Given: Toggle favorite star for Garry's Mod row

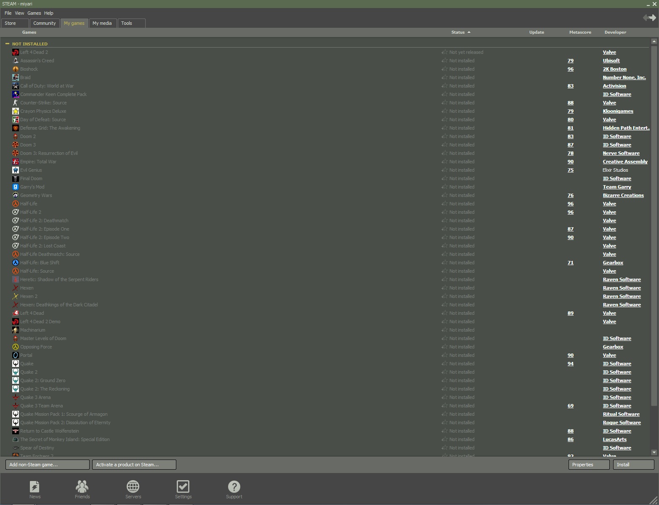Looking at the screenshot, I should pyautogui.click(x=444, y=187).
